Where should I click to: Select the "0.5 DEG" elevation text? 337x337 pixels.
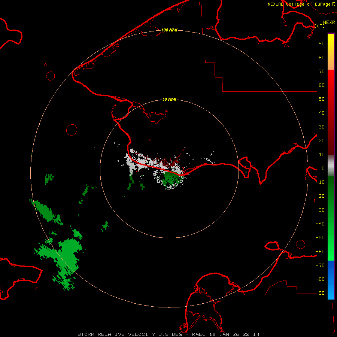(x=170, y=334)
